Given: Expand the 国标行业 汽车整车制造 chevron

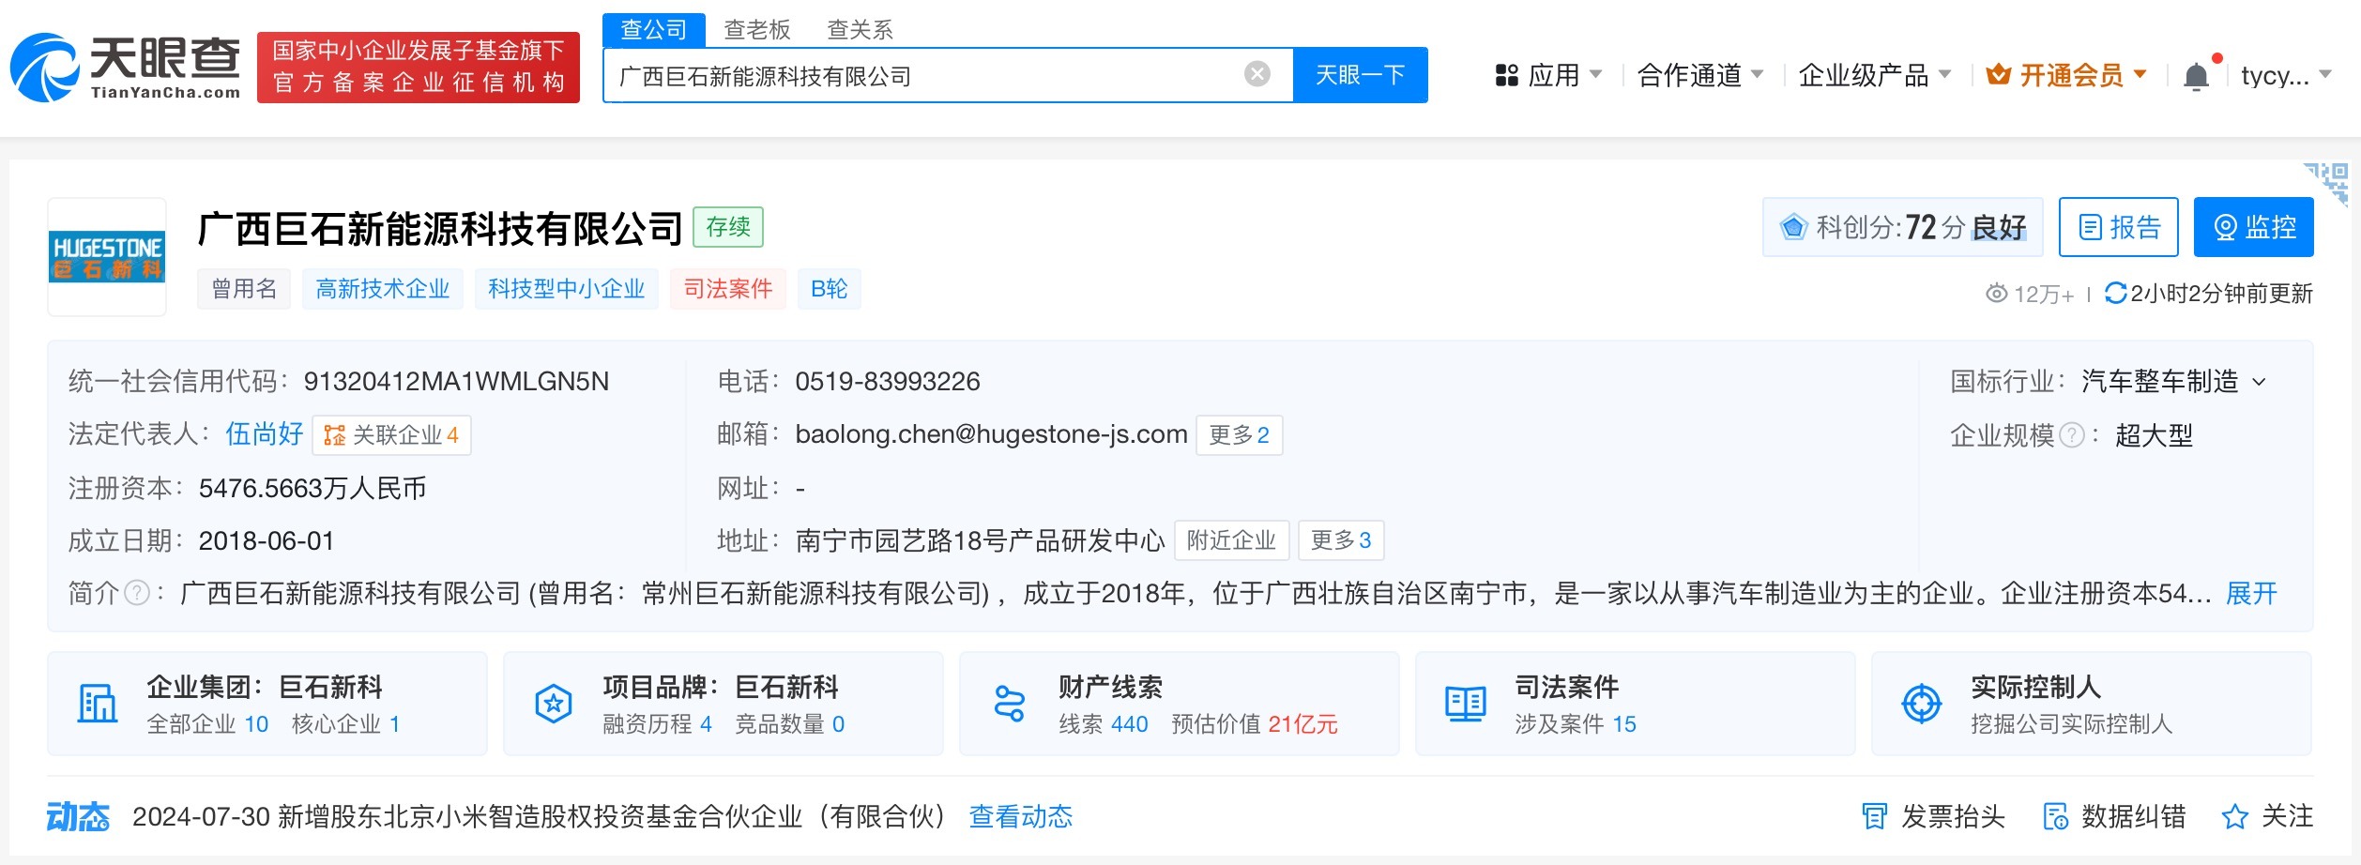Looking at the screenshot, I should [2260, 382].
